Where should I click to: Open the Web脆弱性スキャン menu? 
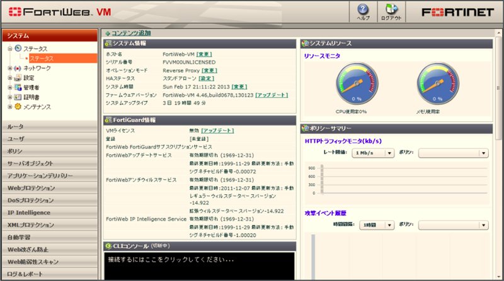coord(50,262)
